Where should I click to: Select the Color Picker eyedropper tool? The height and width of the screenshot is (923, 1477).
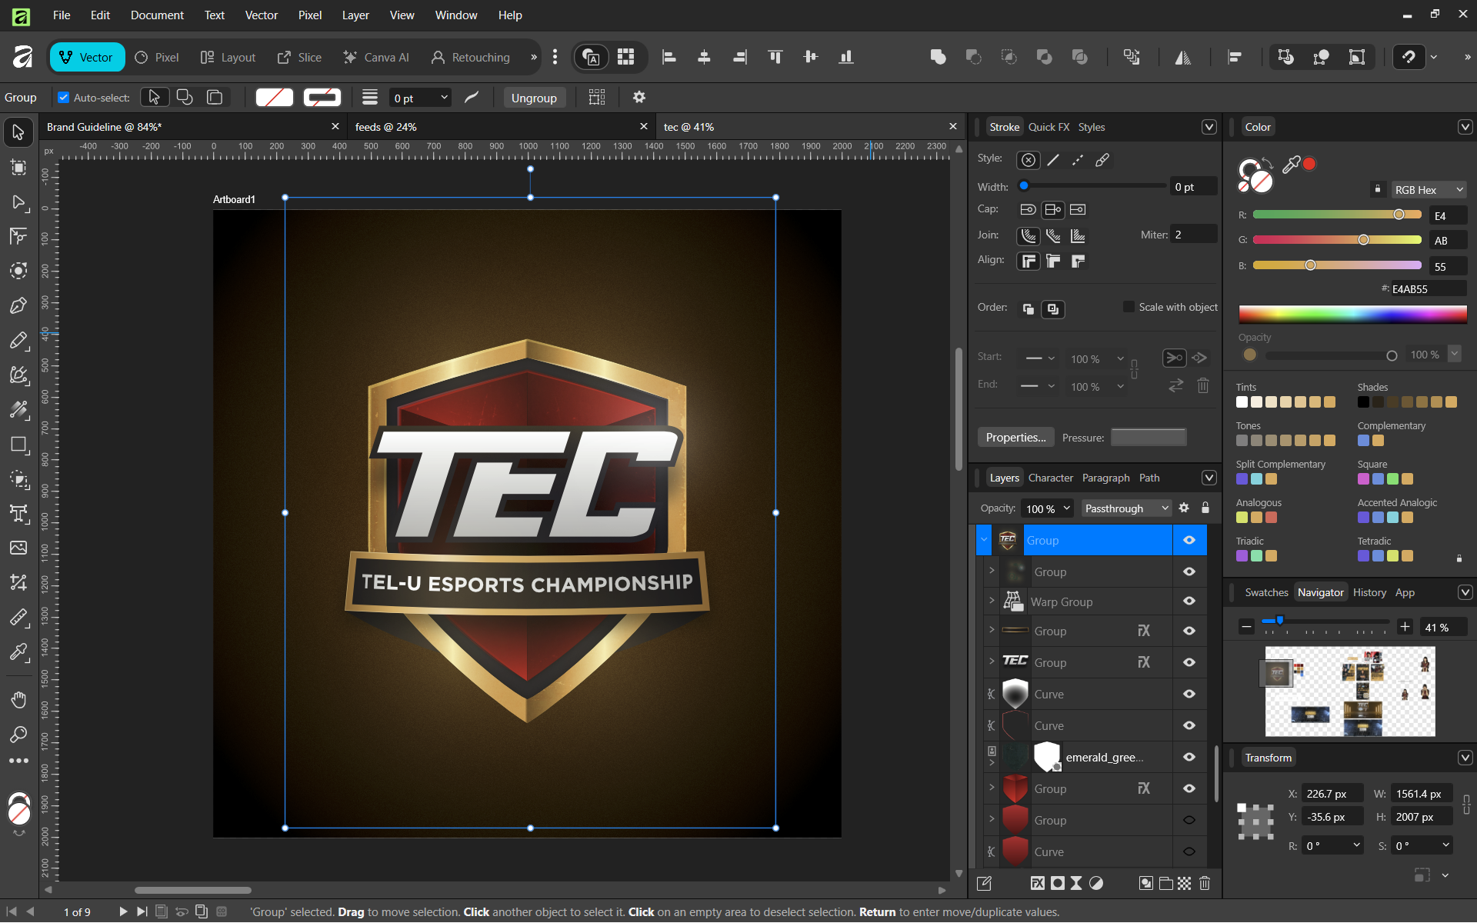coord(18,652)
